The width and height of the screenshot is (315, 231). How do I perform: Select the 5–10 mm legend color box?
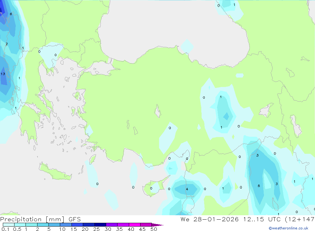(54, 225)
